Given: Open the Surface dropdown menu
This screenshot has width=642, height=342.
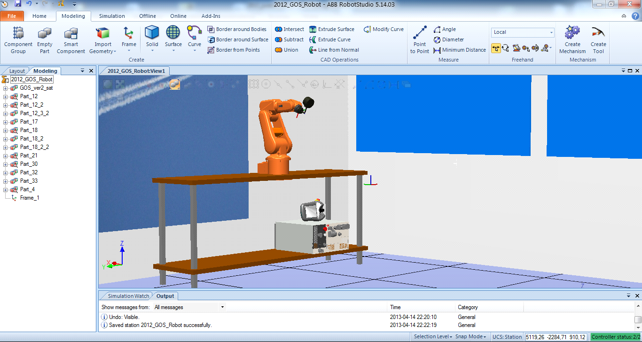Looking at the screenshot, I should tap(173, 51).
